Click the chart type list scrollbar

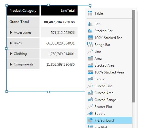tap(134, 56)
